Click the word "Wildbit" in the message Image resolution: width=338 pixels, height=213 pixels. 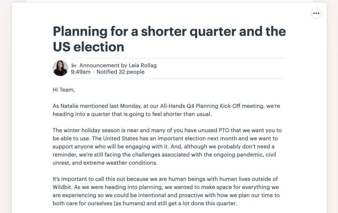pos(62,187)
